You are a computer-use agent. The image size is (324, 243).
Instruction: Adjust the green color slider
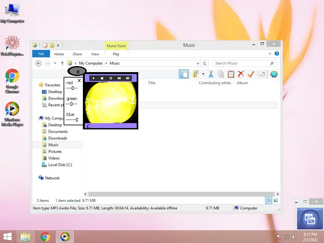pyautogui.click(x=72, y=104)
